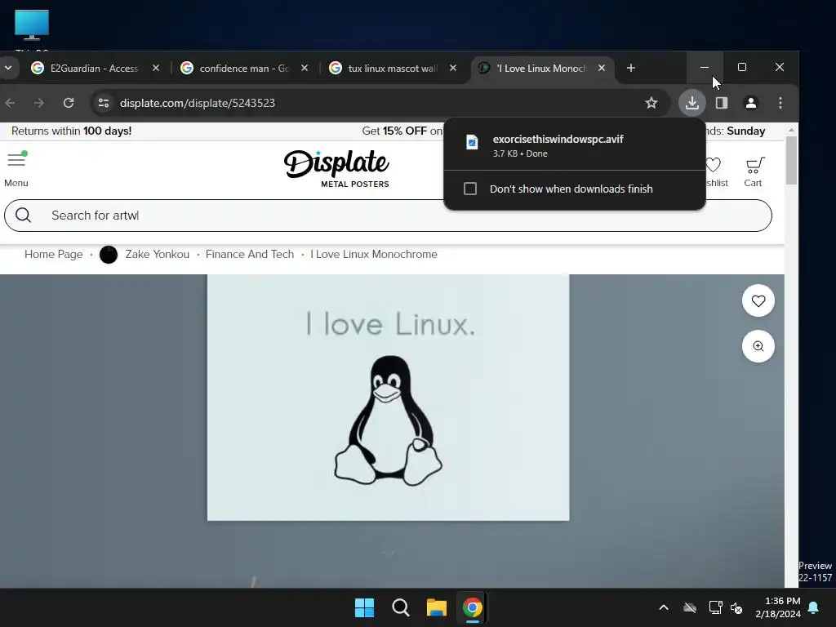This screenshot has width=836, height=627.
Task: Click the I love Linux poster image
Action: pos(388,398)
